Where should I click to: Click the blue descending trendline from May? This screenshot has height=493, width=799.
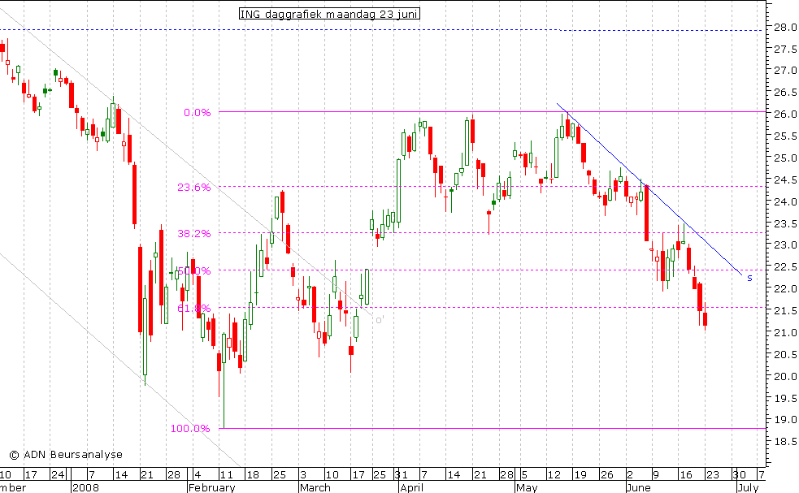(649, 189)
